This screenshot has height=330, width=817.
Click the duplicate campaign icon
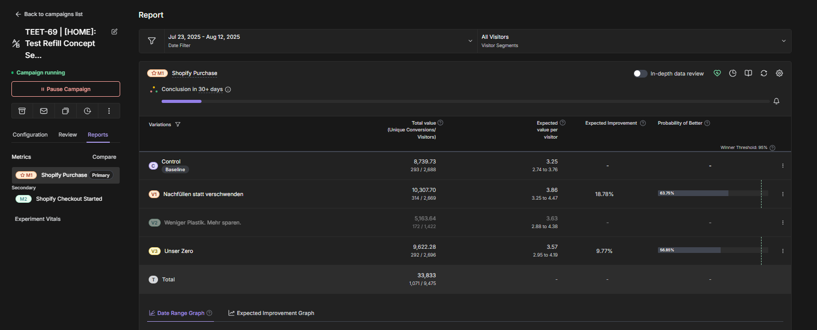65,111
